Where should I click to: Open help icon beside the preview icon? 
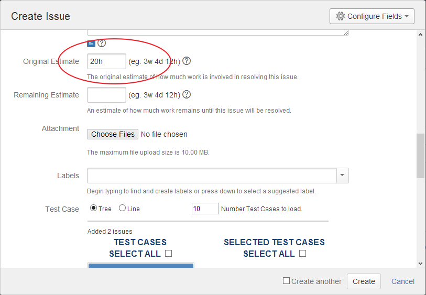point(102,43)
